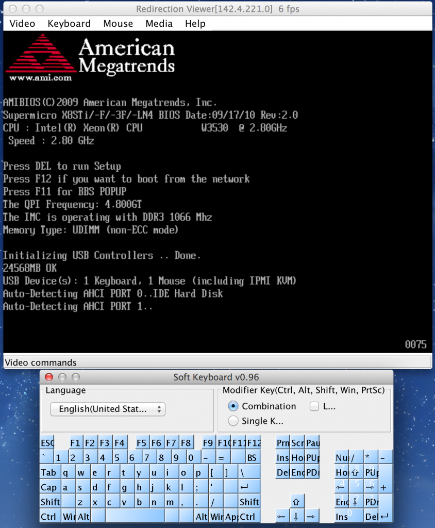Click the numpad asterisk key
435x528 pixels.
tap(371, 457)
